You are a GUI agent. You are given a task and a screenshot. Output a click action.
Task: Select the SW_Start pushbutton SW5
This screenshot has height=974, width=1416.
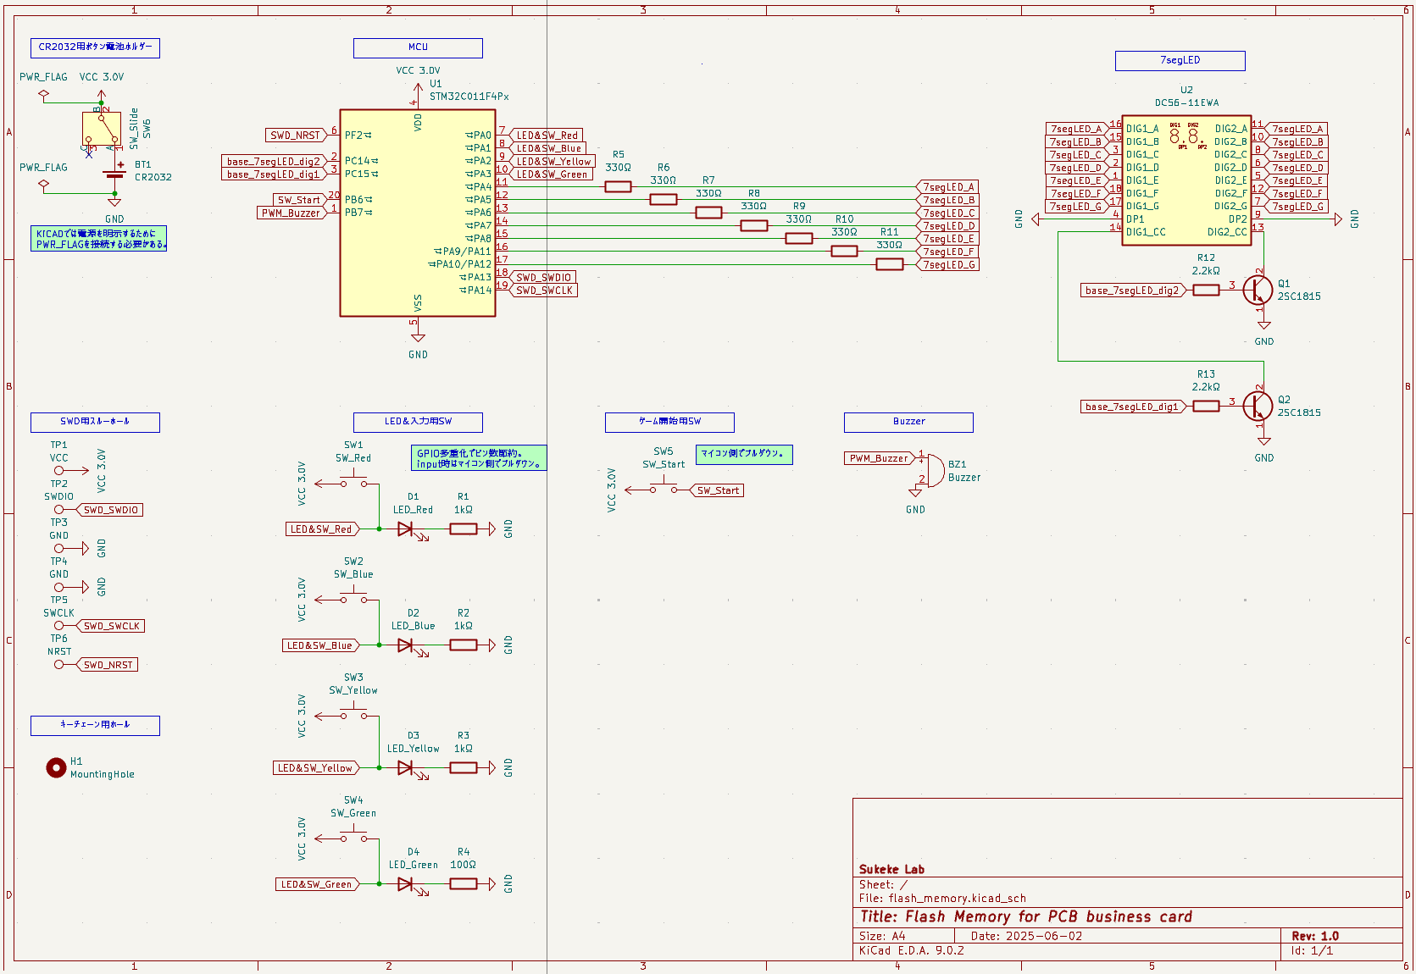tap(663, 487)
